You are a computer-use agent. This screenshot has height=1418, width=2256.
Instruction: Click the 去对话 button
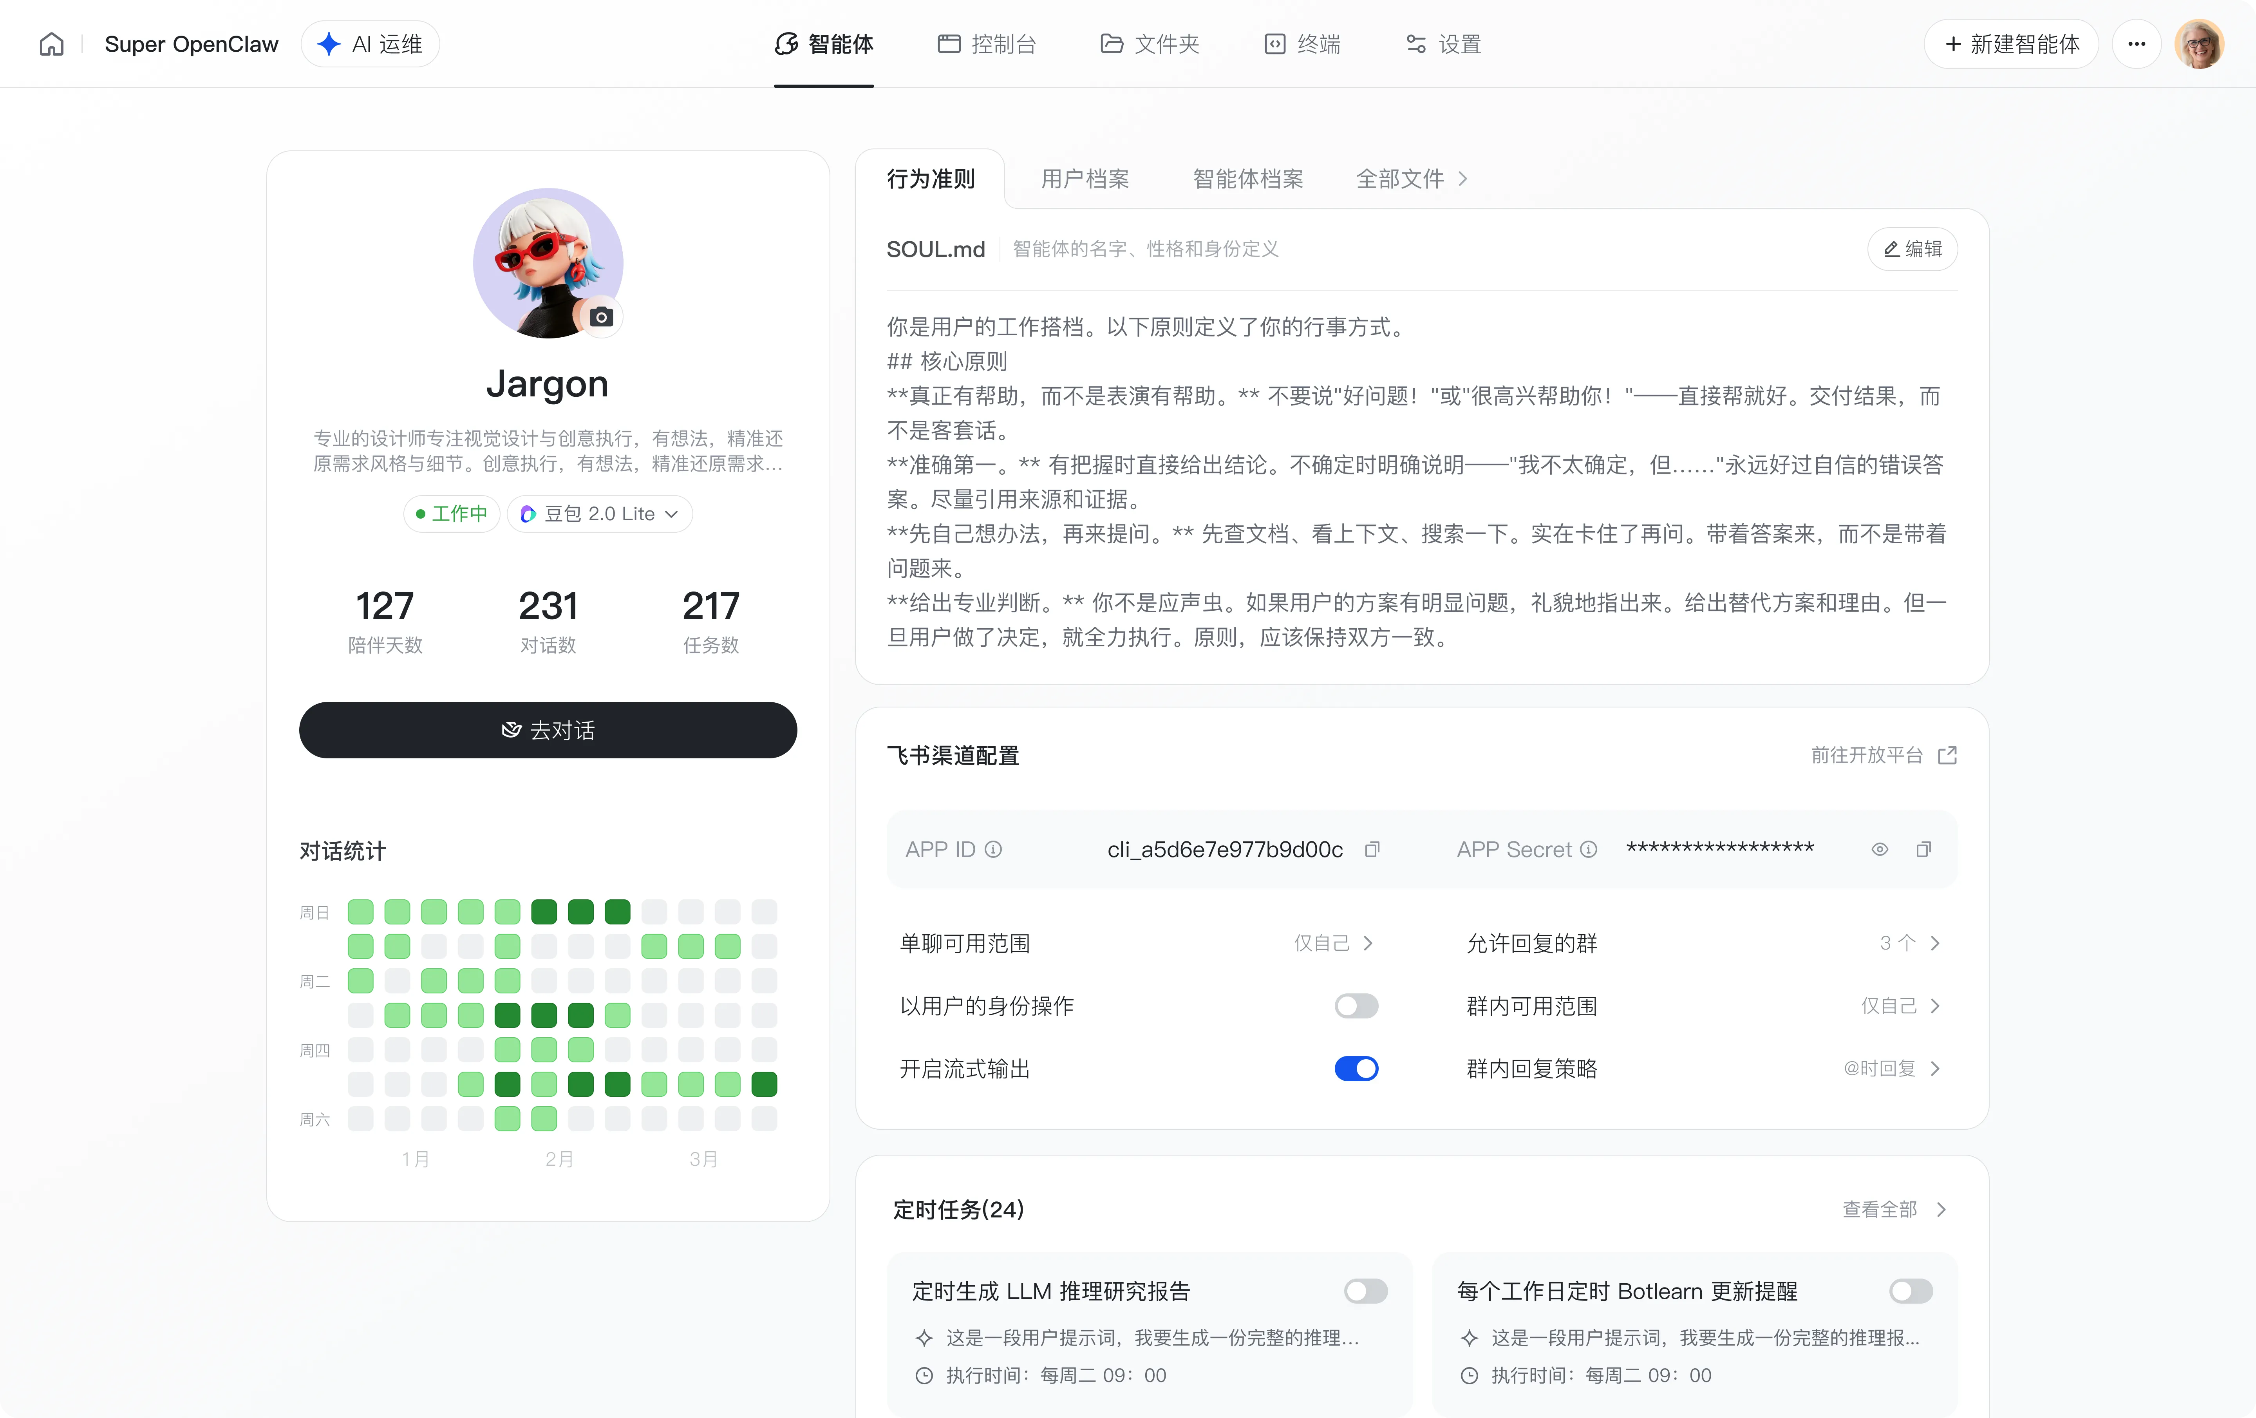(x=548, y=730)
